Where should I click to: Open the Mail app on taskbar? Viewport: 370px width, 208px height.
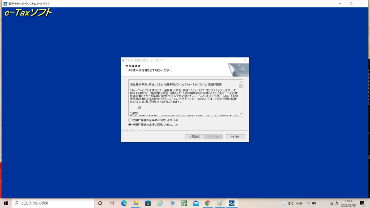[x=196, y=203]
